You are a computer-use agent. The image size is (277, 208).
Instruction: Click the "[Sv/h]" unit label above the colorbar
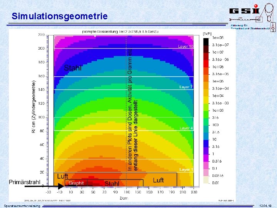pos(207,34)
